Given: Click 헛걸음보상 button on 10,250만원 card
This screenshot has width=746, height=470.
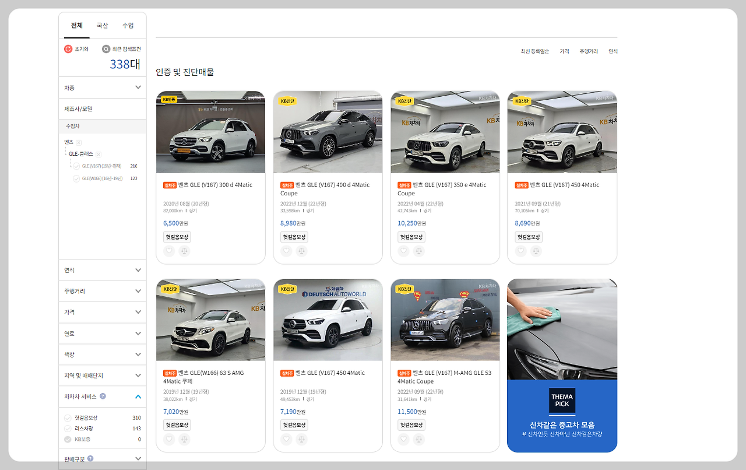Looking at the screenshot, I should pyautogui.click(x=411, y=237).
